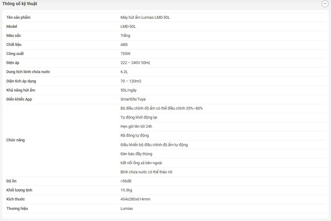Click the Hẹn giờ lên tới 24h feature
331x221 pixels.
coord(136,127)
